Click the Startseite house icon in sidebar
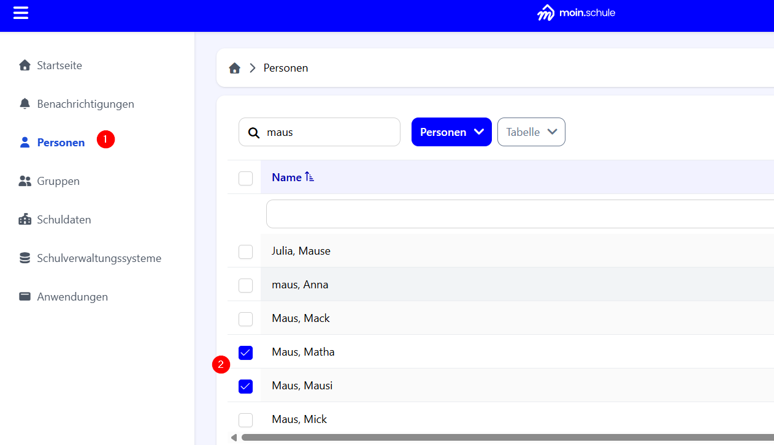The image size is (774, 445). [x=25, y=65]
